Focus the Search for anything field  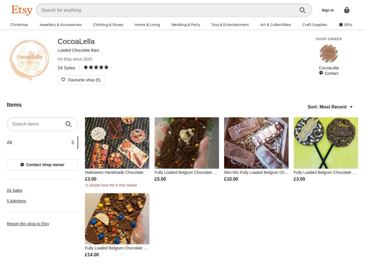(x=168, y=10)
